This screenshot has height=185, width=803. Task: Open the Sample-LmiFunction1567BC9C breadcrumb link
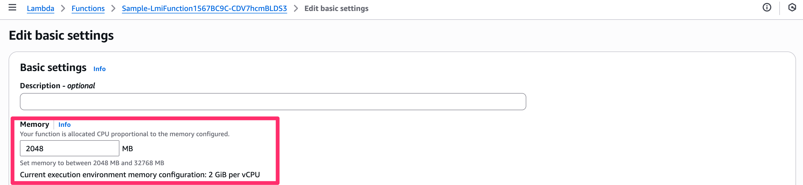point(204,8)
